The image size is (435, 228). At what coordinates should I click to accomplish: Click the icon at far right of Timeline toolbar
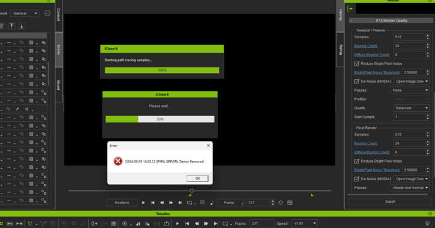pyautogui.click(x=427, y=224)
